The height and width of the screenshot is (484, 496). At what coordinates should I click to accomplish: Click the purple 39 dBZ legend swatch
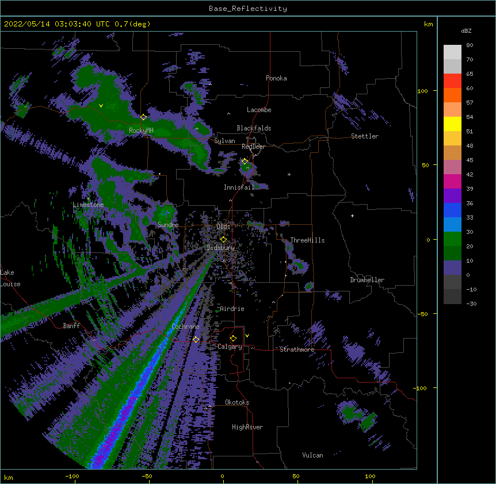coord(452,196)
